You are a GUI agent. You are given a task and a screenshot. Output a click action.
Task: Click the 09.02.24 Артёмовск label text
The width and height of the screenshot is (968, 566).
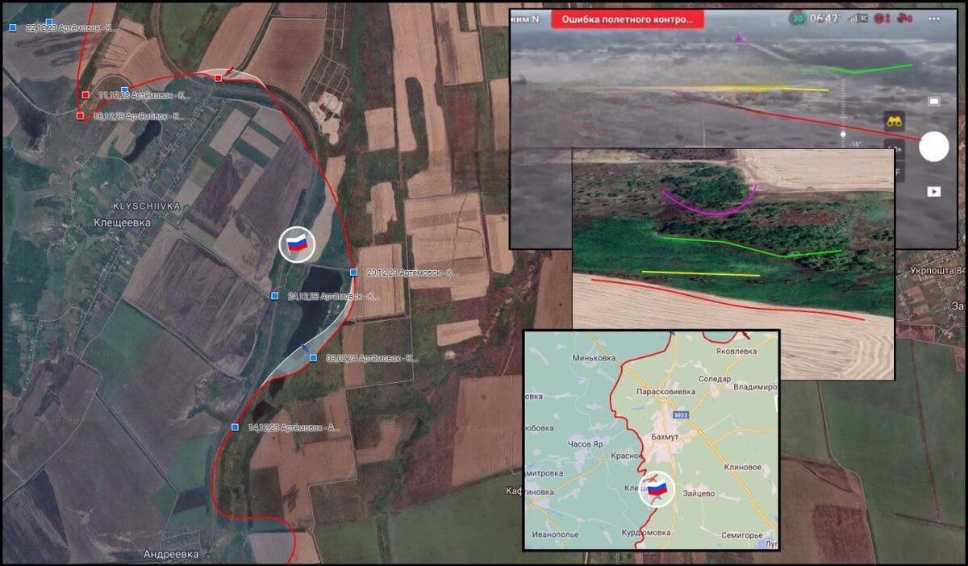(x=373, y=358)
